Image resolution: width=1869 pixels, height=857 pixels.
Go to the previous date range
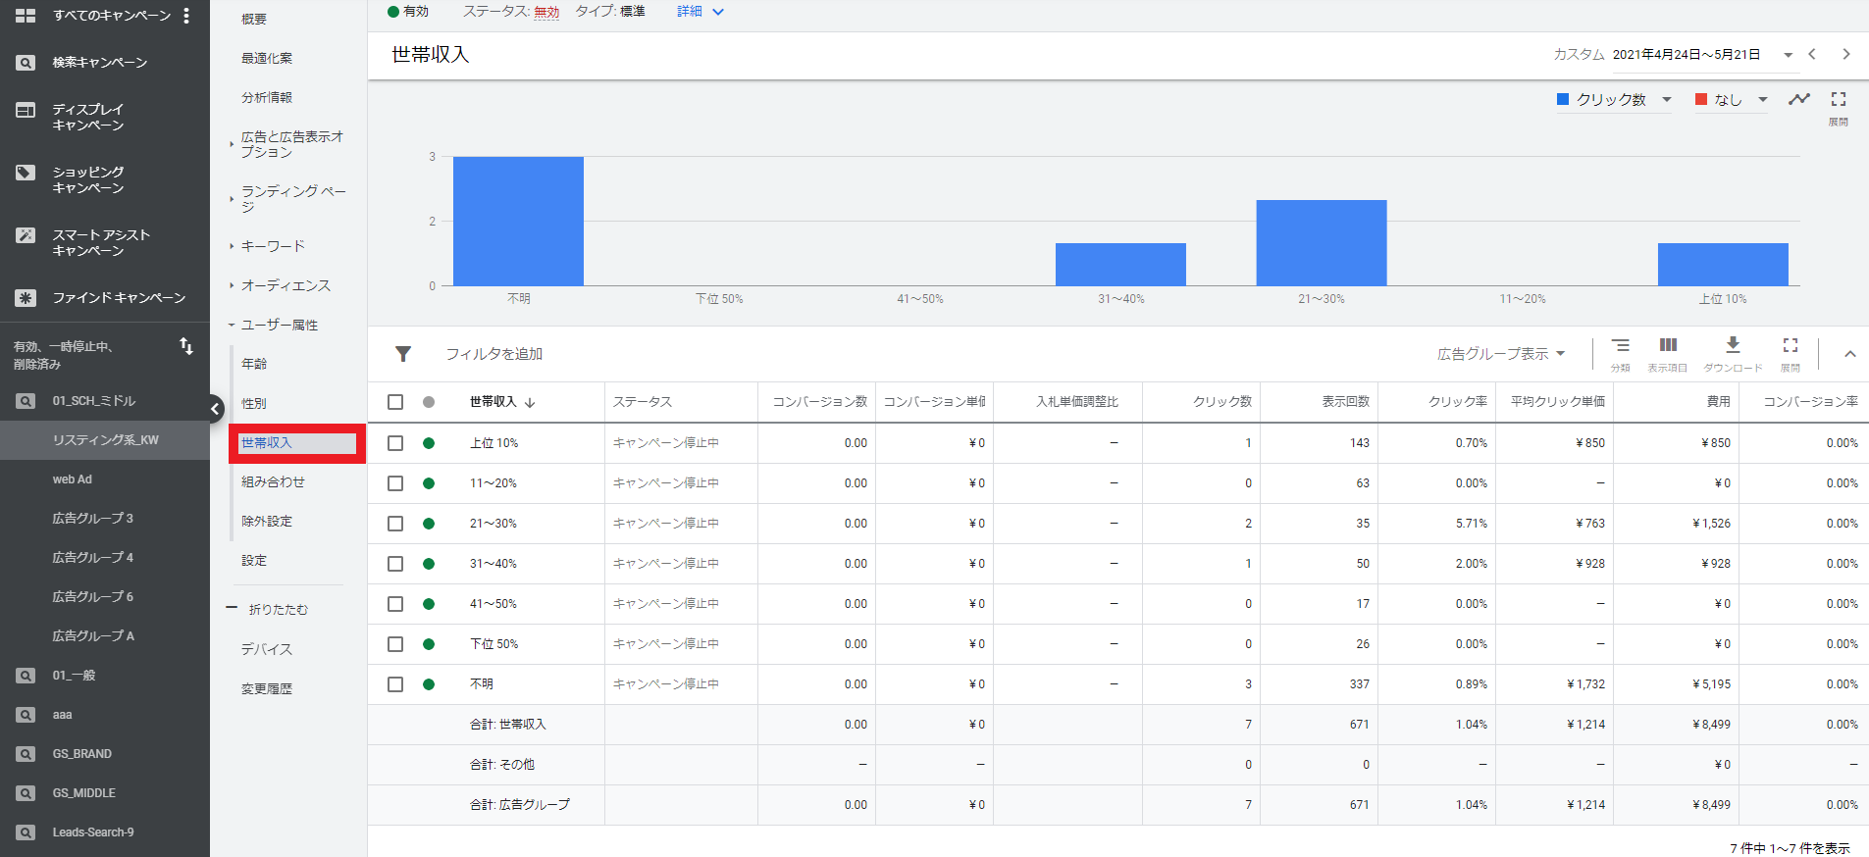click(x=1812, y=55)
